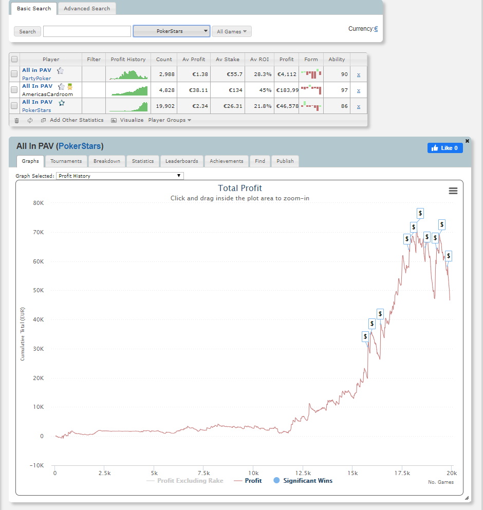483x510 pixels.
Task: Check the PokerStars row checkbox
Action: pyautogui.click(x=14, y=105)
